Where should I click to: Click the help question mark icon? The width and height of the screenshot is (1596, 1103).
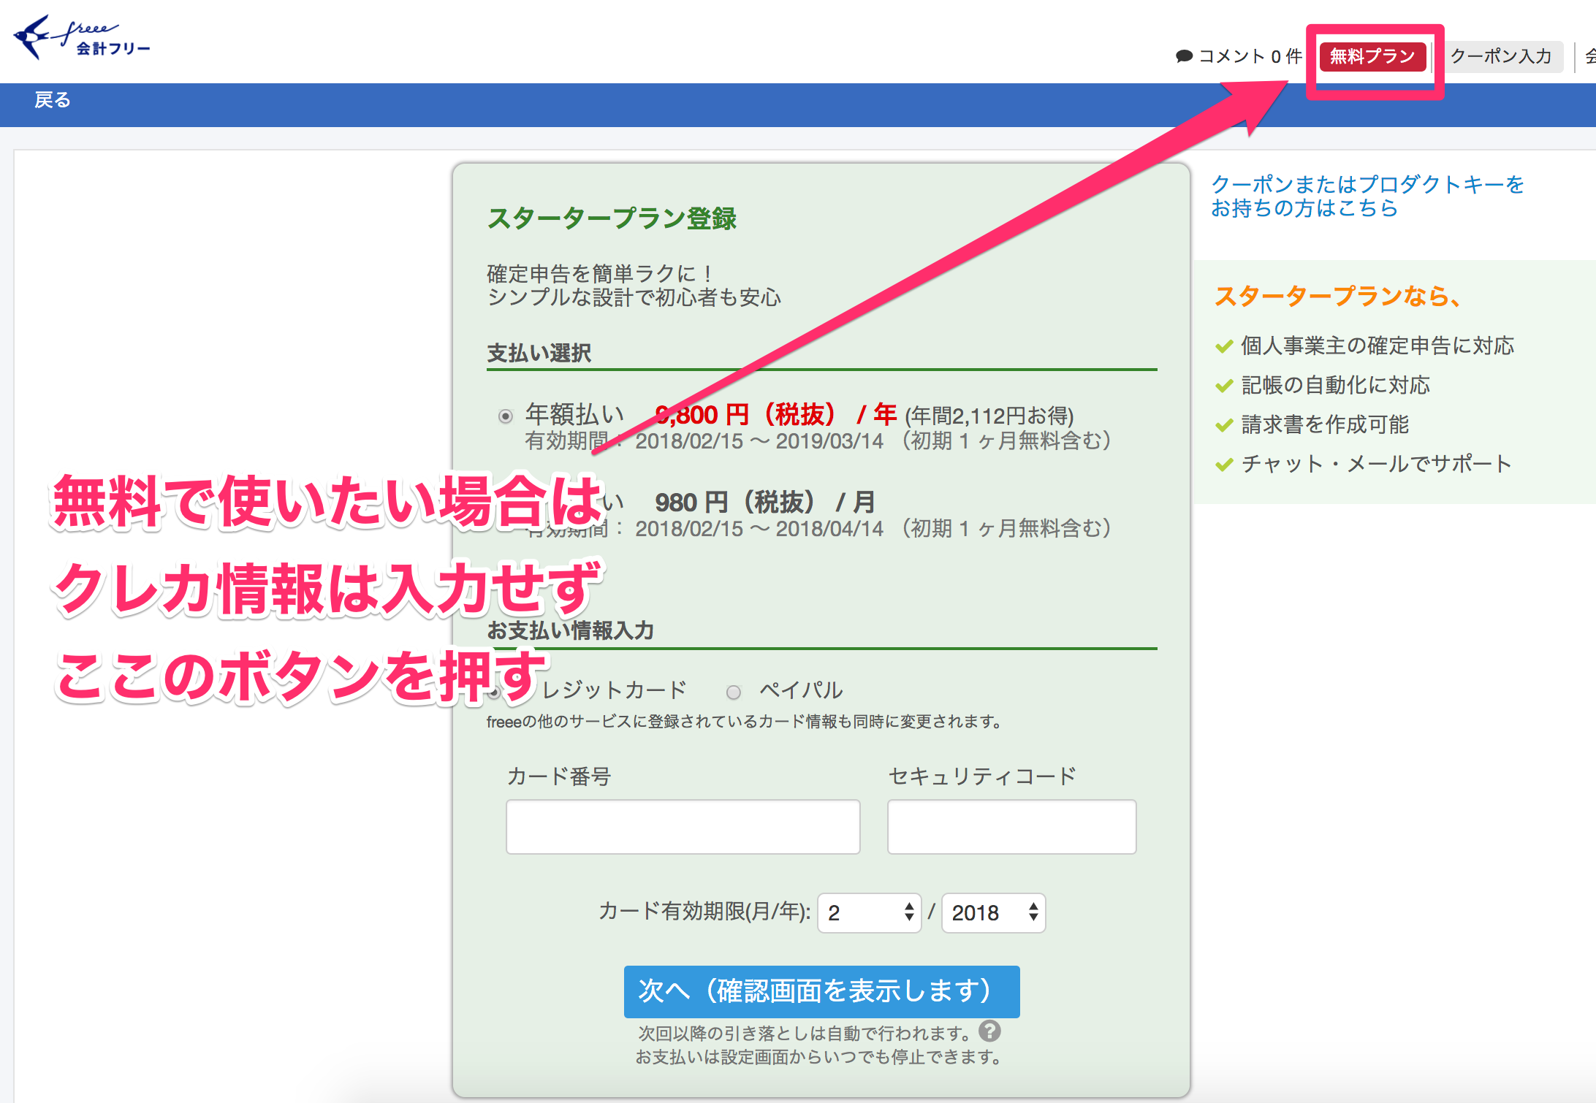point(989,1031)
